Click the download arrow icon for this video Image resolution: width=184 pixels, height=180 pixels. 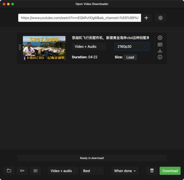[x=160, y=51]
